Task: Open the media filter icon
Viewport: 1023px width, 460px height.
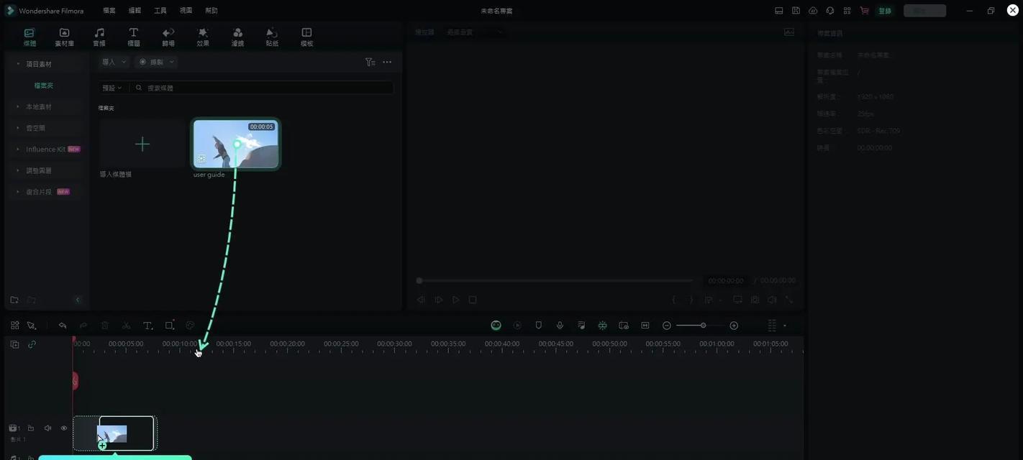Action: (x=370, y=62)
